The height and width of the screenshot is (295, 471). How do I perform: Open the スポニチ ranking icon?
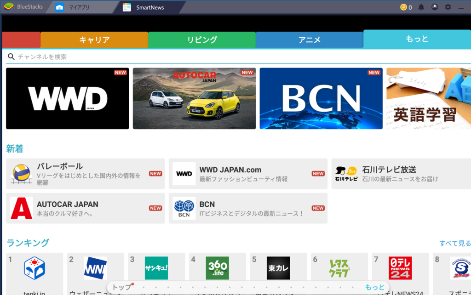click(x=461, y=268)
